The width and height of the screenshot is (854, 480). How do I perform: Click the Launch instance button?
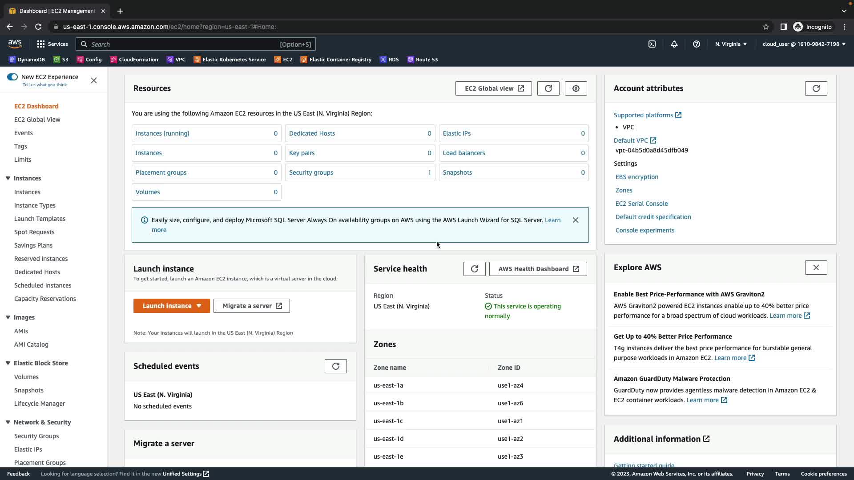coord(167,306)
